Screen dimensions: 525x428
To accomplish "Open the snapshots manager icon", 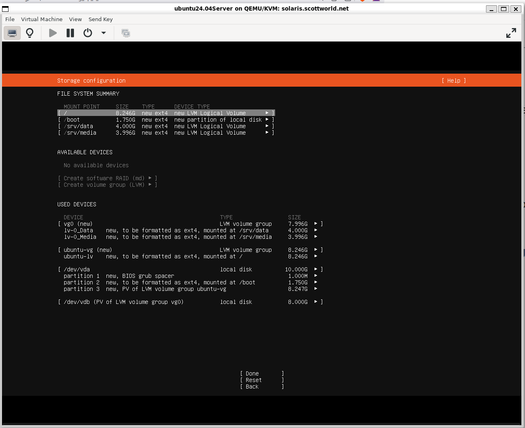I will point(126,33).
